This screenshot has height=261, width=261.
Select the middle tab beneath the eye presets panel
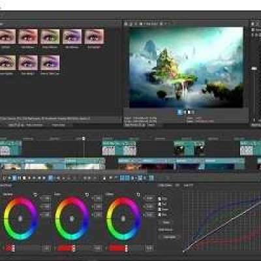pyautogui.click(x=35, y=125)
